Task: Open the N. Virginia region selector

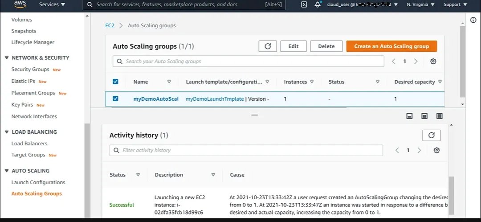Action: (x=420, y=4)
